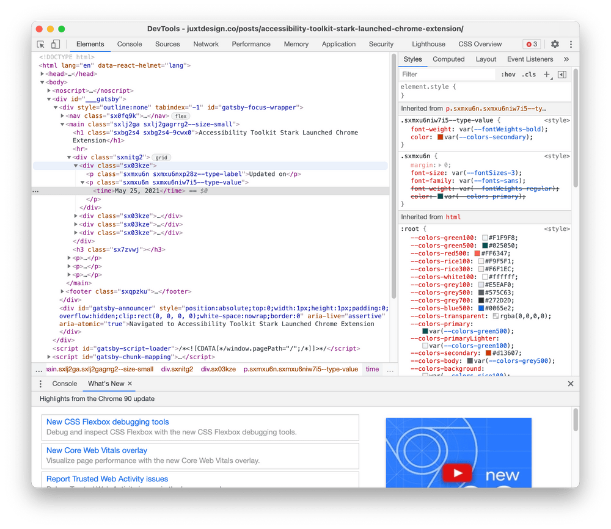Switch to the Computed styles tab
This screenshot has width=611, height=529.
pos(448,59)
